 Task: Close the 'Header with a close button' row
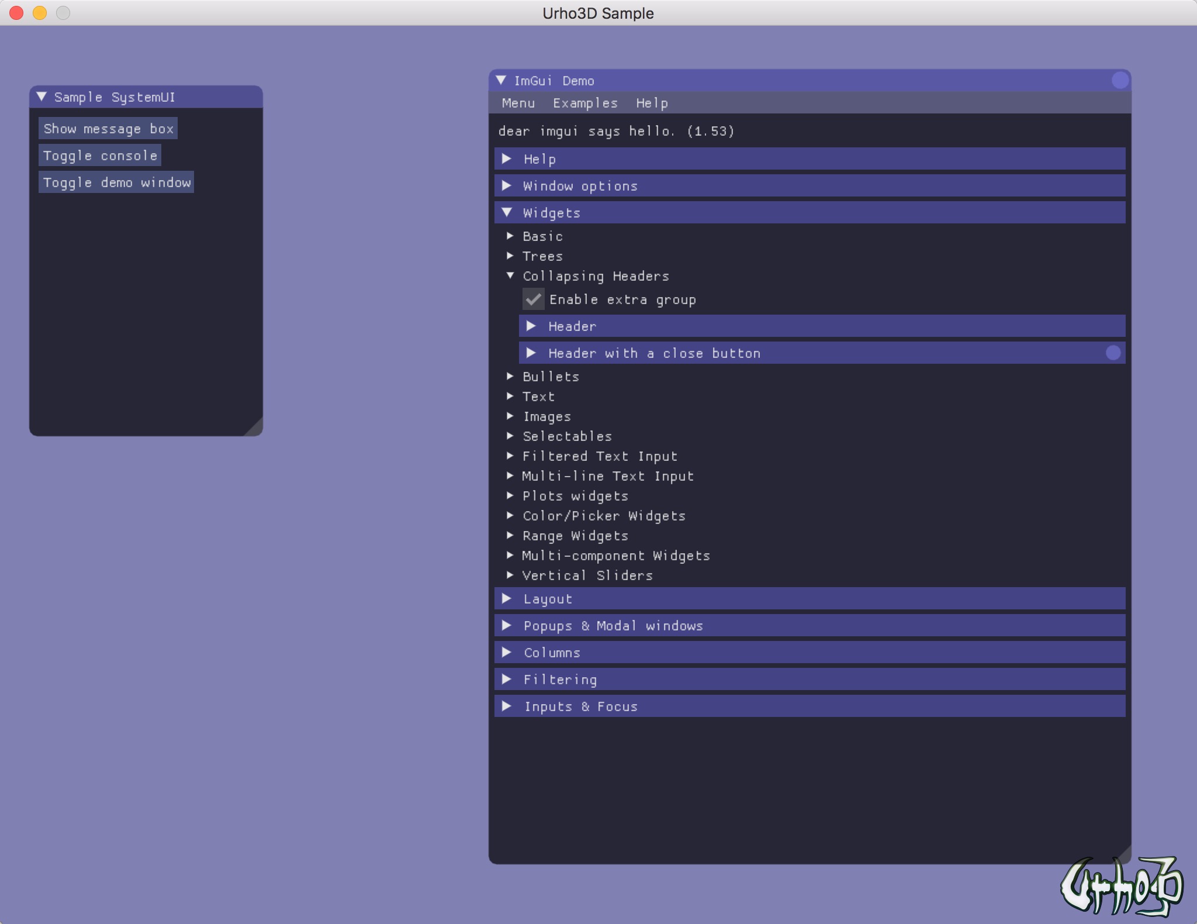[x=1113, y=353]
